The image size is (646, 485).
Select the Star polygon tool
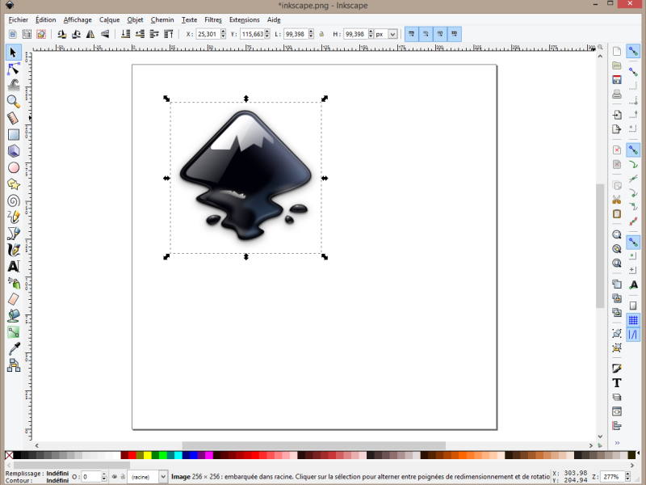pyautogui.click(x=14, y=184)
